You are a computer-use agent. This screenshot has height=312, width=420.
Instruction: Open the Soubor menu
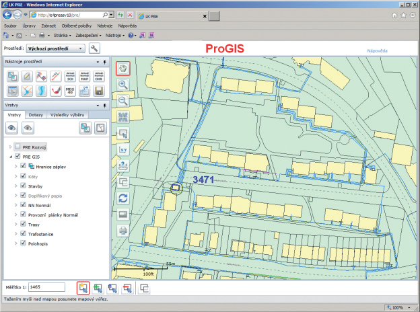click(x=10, y=26)
